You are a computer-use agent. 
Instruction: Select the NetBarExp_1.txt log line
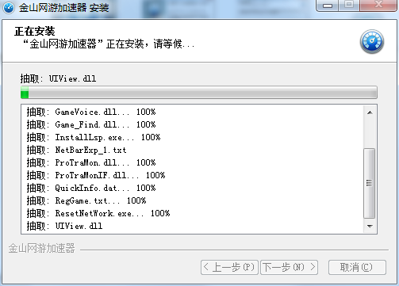(76, 150)
